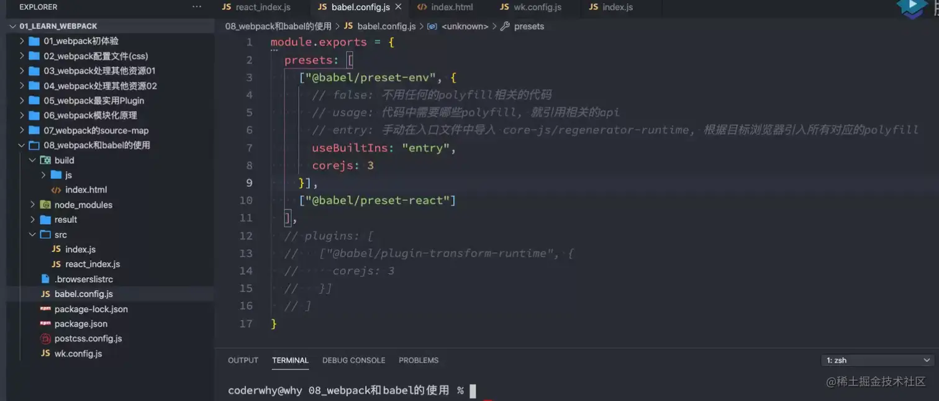
Task: Switch to DEBUG CONSOLE panel tab
Action: [353, 360]
